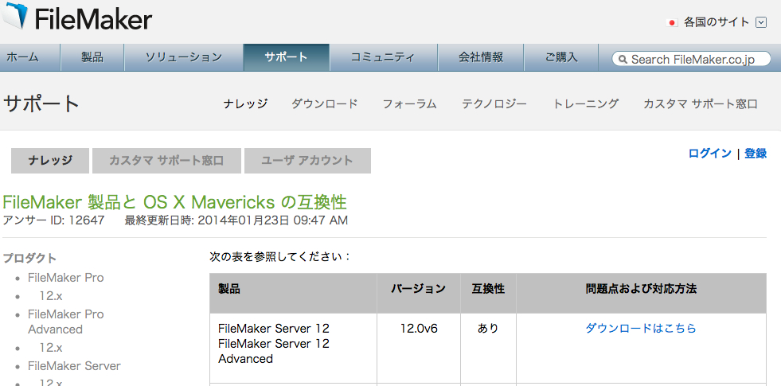The height and width of the screenshot is (386, 781).
Task: Click the プロダクト sidebar heading
Action: (29, 258)
